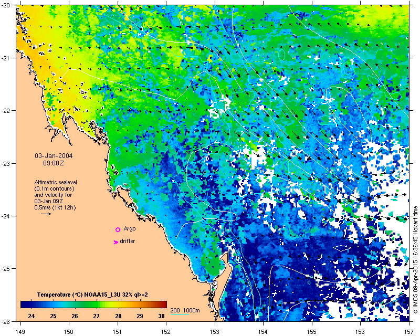The width and height of the screenshot is (420, 336).
Task: Click the latitude axis label "-23"
Action: [x=6, y=164]
